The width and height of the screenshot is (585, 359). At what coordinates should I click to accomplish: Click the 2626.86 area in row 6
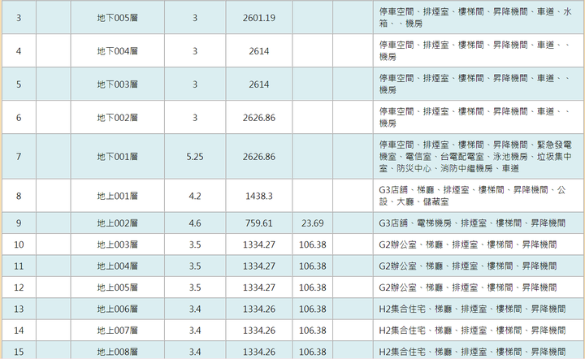click(259, 118)
